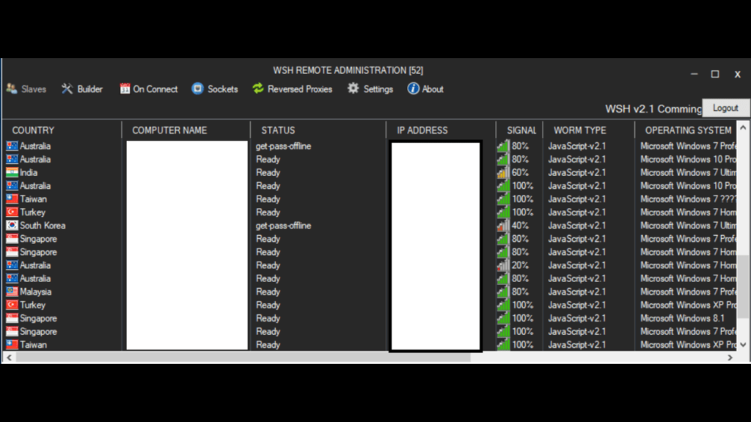The width and height of the screenshot is (751, 422).
Task: Sort by the IP ADDRESS column header
Action: tap(422, 130)
